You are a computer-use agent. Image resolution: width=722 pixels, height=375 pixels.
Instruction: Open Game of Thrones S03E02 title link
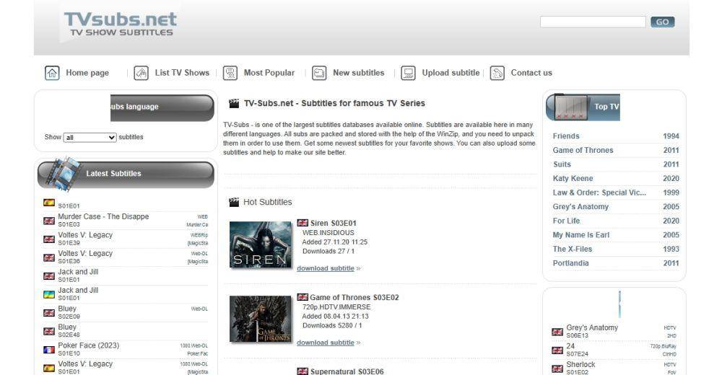pos(354,297)
